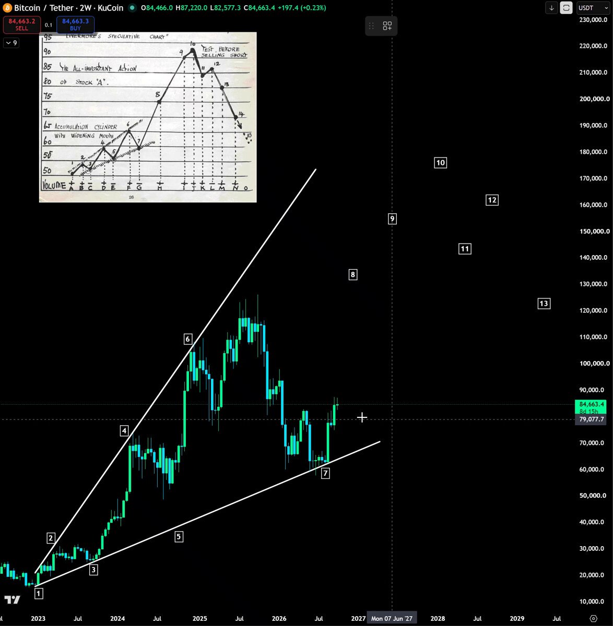Click the high value H87,220.0
Screen dimensions: 613x626
(191, 8)
